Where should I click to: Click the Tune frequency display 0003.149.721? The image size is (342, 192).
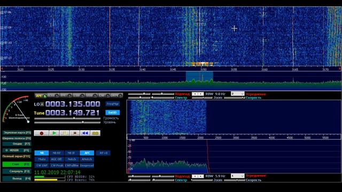[73, 113]
